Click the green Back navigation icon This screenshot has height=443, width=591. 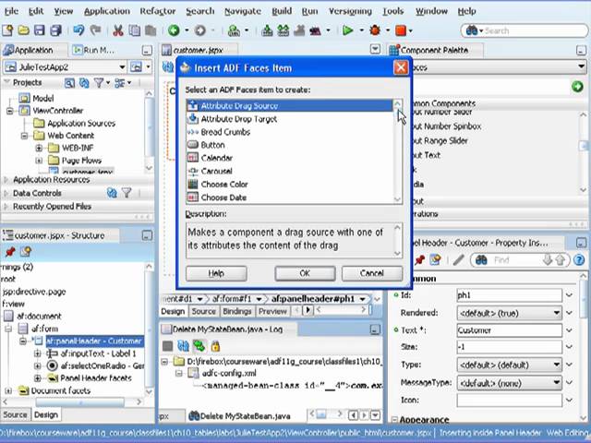174,30
